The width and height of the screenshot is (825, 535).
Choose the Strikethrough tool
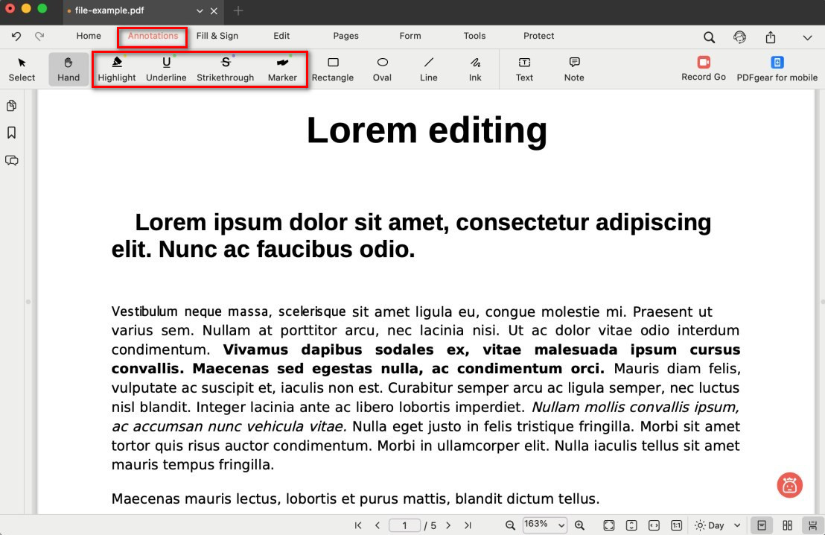click(225, 69)
